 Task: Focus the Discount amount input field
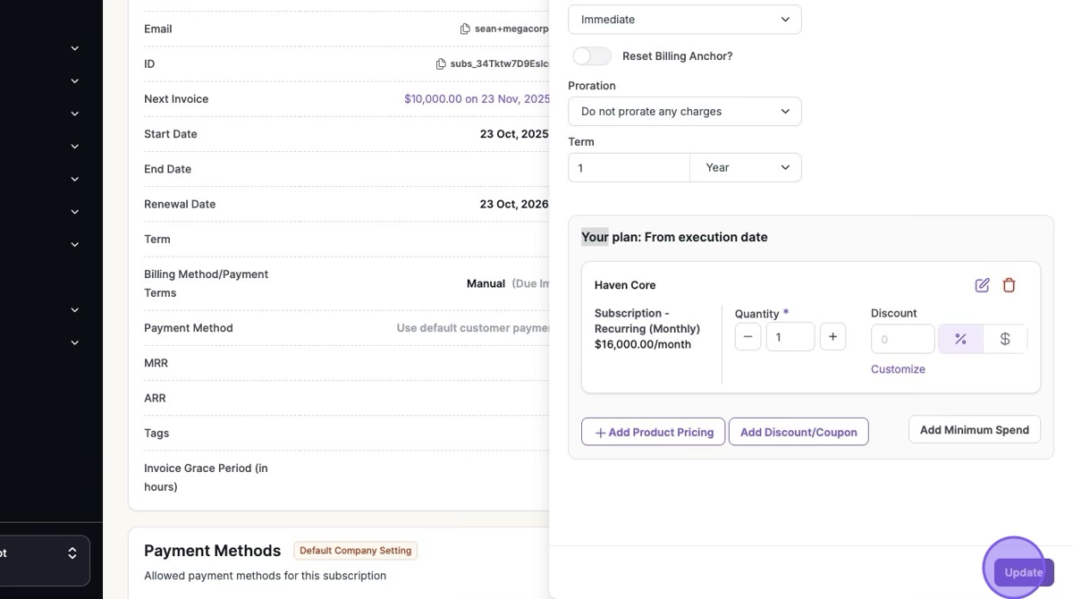coord(902,339)
